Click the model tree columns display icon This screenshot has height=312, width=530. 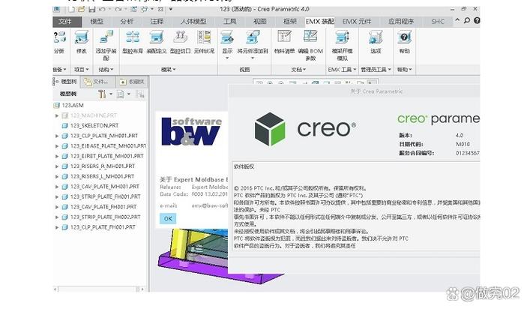pos(121,94)
